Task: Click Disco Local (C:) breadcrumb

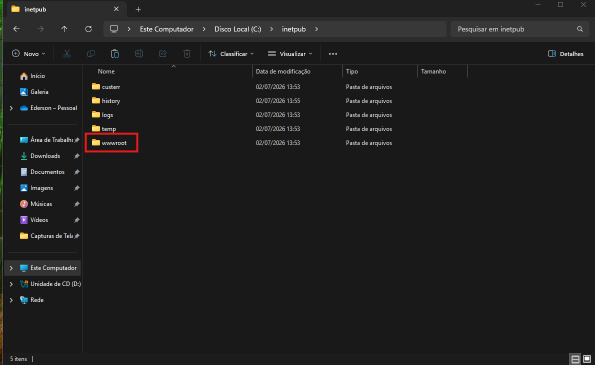Action: pyautogui.click(x=238, y=29)
